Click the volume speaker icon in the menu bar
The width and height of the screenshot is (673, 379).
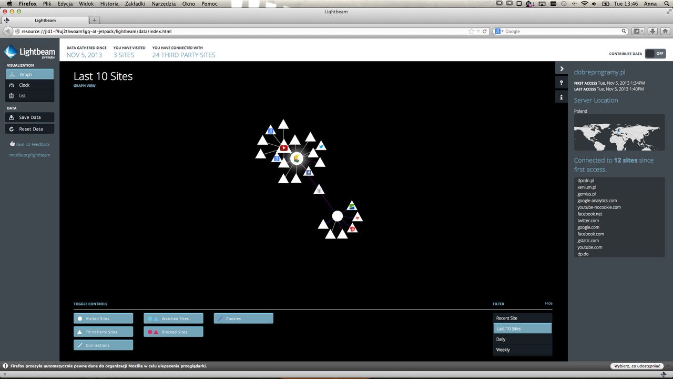pyautogui.click(x=595, y=4)
